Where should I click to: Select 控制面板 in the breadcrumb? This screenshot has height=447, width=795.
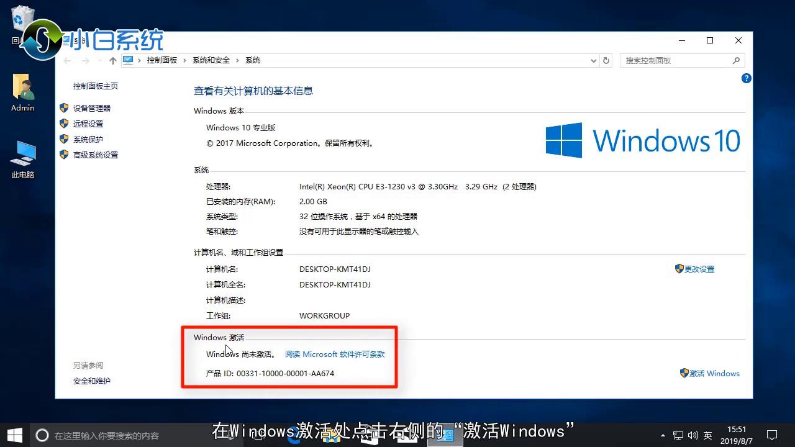[x=162, y=60]
